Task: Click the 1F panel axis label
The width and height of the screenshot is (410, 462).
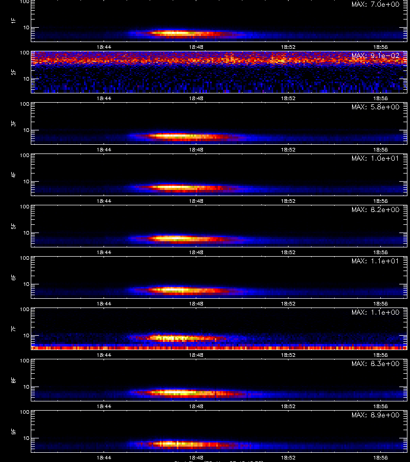Action: click(x=13, y=21)
